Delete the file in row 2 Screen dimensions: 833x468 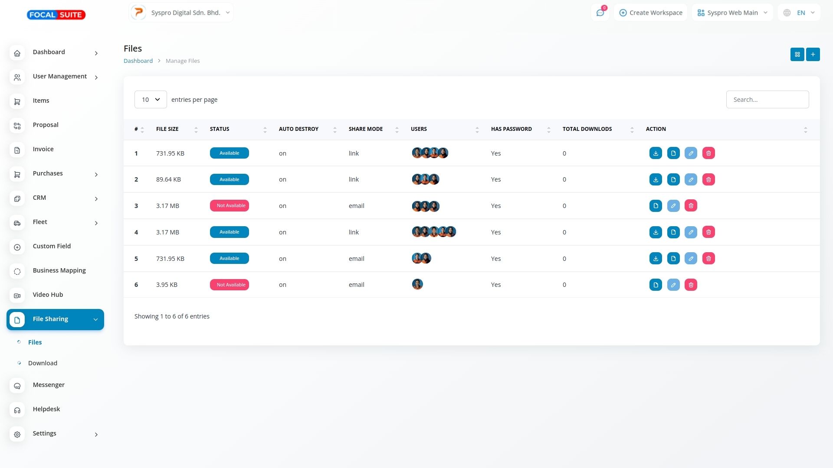(708, 179)
